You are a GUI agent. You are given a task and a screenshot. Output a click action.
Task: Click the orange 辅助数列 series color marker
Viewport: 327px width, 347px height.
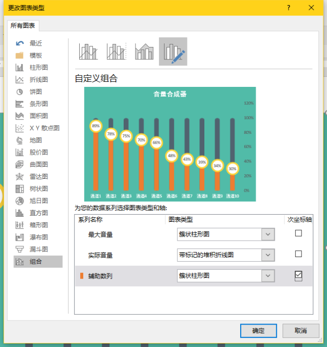pyautogui.click(x=82, y=276)
